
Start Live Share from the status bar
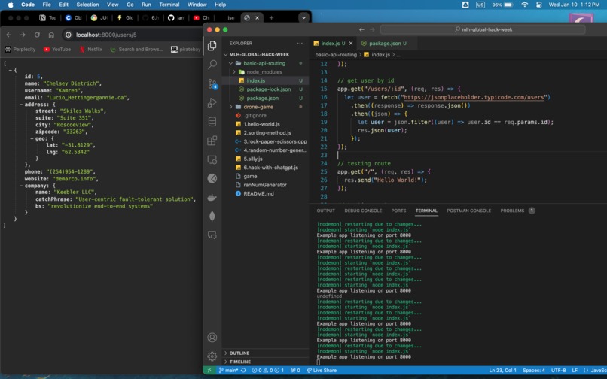(x=322, y=371)
